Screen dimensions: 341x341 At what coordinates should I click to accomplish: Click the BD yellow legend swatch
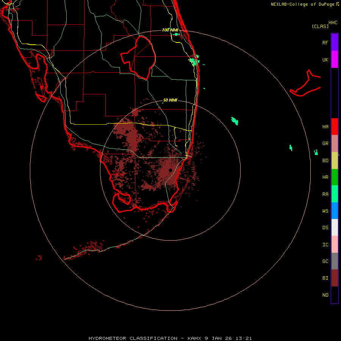[x=335, y=161]
